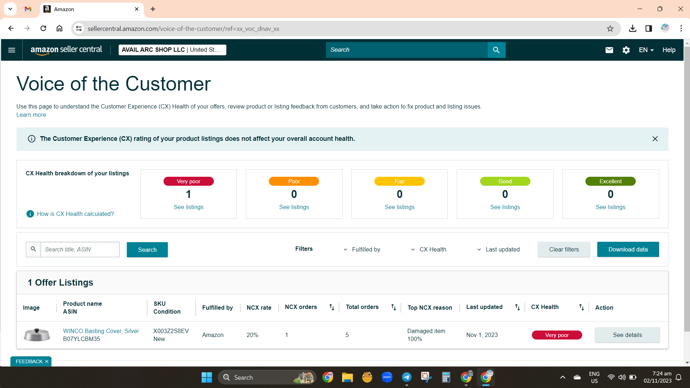Sort by Total orders column
This screenshot has height=388, width=690.
[394, 307]
